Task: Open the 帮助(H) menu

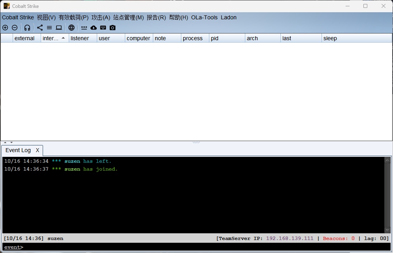Action: (x=179, y=17)
